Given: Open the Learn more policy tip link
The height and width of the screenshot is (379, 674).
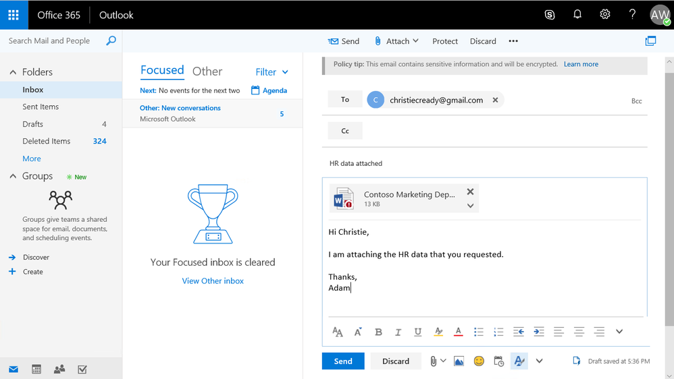Looking at the screenshot, I should (581, 64).
